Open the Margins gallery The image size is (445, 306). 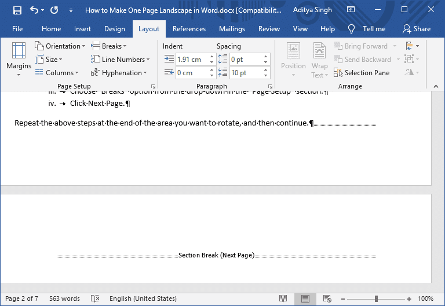coord(19,59)
